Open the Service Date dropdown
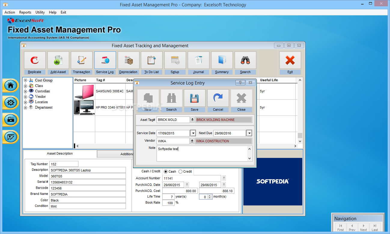 coord(193,133)
